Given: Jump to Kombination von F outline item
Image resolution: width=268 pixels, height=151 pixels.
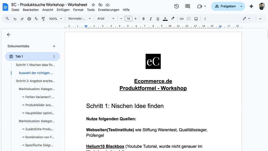Looking at the screenshot, I should click(38, 137).
